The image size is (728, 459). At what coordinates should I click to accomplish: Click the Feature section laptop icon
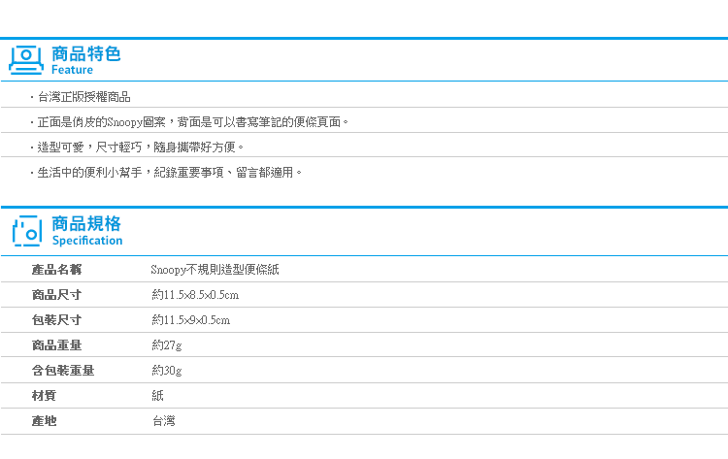point(26,60)
